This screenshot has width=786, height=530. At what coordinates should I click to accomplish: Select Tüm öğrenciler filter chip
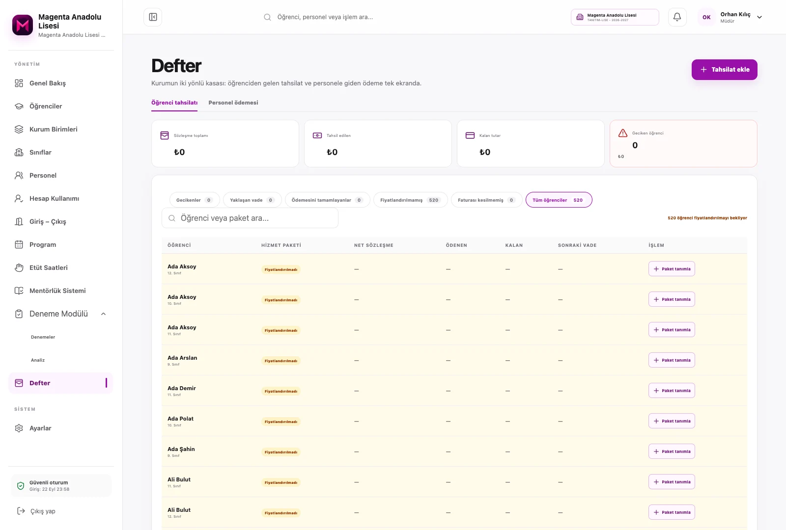pos(559,200)
